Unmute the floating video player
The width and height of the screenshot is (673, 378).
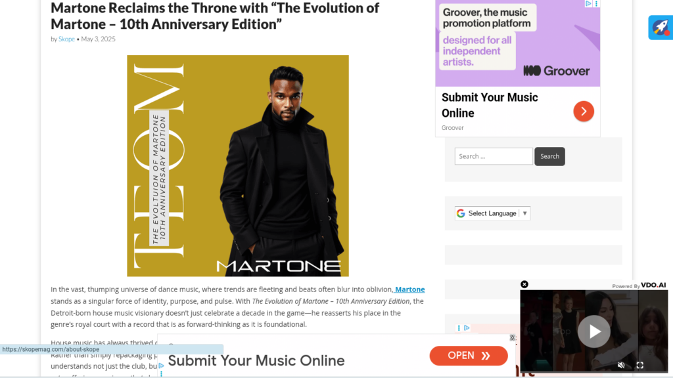(621, 365)
